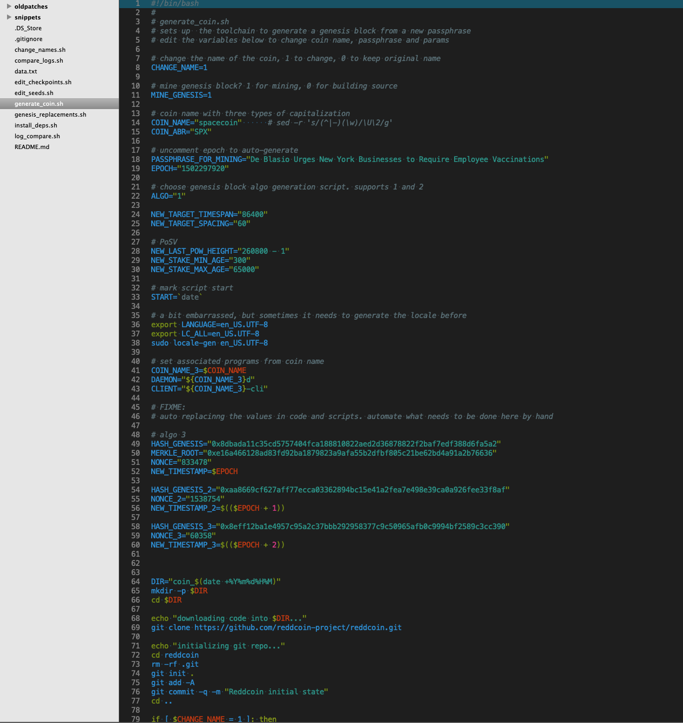Open edit_checkpoints.sh from the sidebar
Image resolution: width=683 pixels, height=723 pixels.
[43, 82]
